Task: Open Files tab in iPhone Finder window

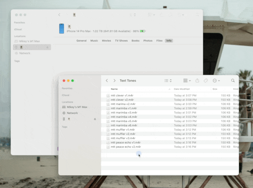Action: coord(159,41)
